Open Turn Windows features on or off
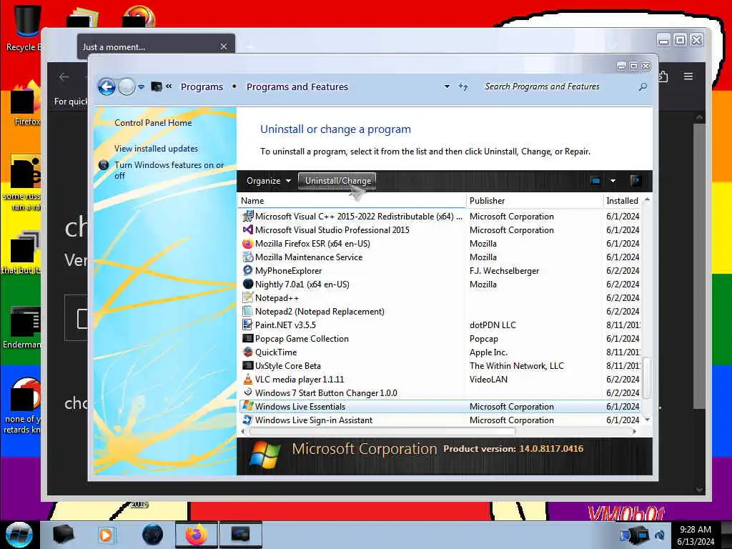The width and height of the screenshot is (732, 549). (169, 170)
